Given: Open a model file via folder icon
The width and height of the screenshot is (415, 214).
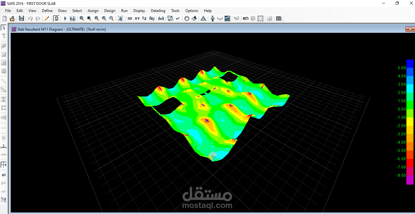Looking at the screenshot, I should (12, 18).
